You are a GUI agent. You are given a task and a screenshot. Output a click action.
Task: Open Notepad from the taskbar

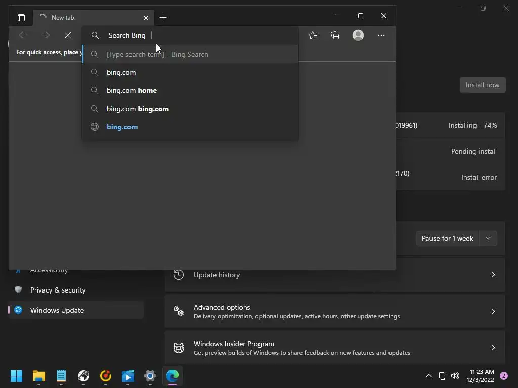point(61,376)
